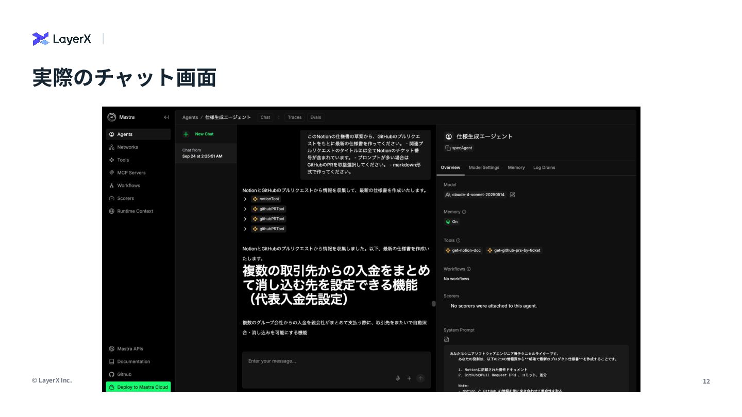Expand the last githubPRTool call chevron
The image size is (742, 417).
[x=245, y=229]
